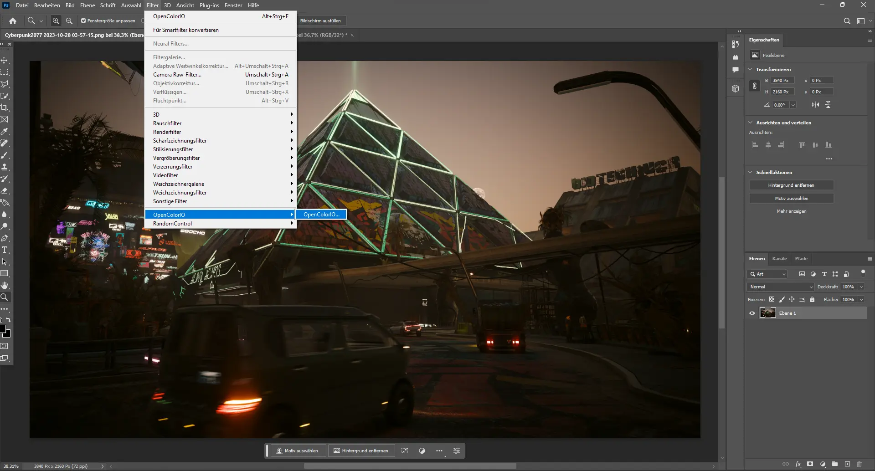Flip vertically in Transformieren section
The image size is (875, 471).
point(829,105)
